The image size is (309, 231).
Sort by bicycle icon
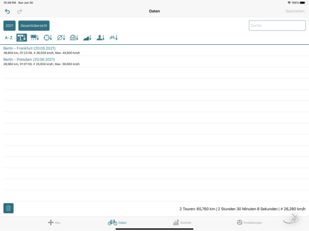click(x=113, y=38)
